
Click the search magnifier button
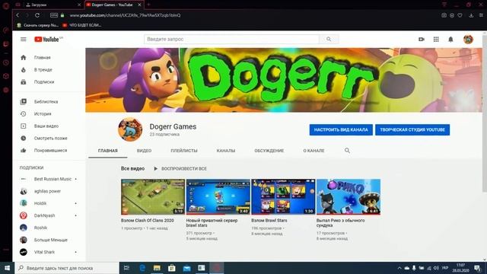[x=329, y=40]
